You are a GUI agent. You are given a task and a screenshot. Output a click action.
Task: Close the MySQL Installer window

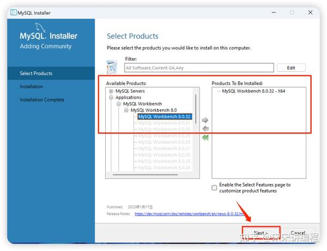coord(310,13)
